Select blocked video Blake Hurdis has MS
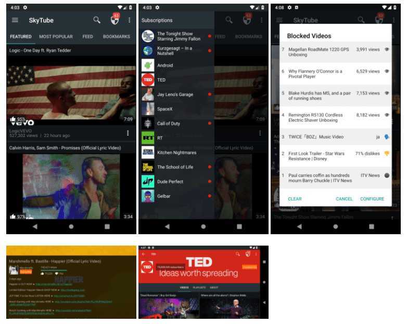Image resolution: width=407 pixels, height=324 pixels. [x=335, y=96]
